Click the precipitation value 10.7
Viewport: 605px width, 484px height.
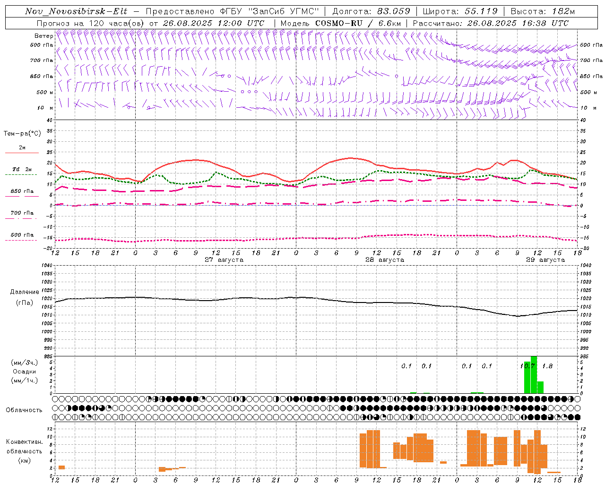(x=527, y=366)
